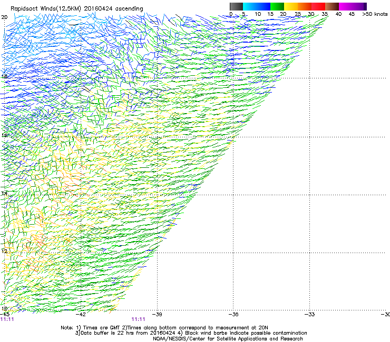This screenshot has height=342, width=390.
Task: Click the legend label '45'
Action: 352,14
